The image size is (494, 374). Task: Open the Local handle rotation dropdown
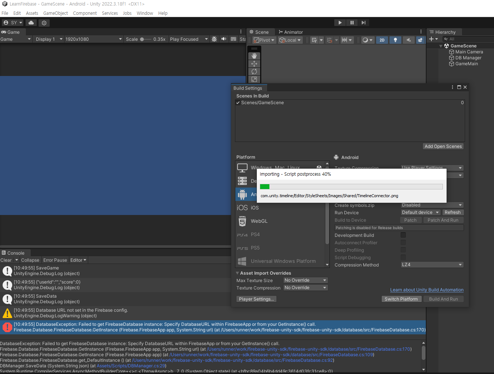[290, 40]
